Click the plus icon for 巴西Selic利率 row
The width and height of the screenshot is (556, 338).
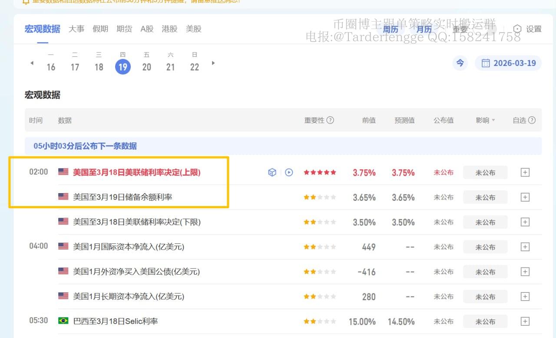pos(525,322)
